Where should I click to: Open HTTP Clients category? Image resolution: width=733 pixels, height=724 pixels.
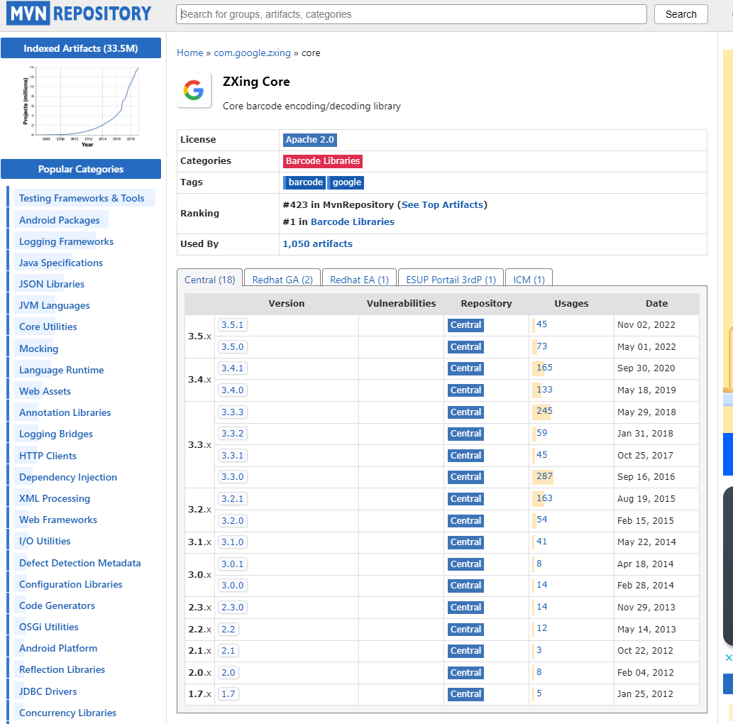48,456
